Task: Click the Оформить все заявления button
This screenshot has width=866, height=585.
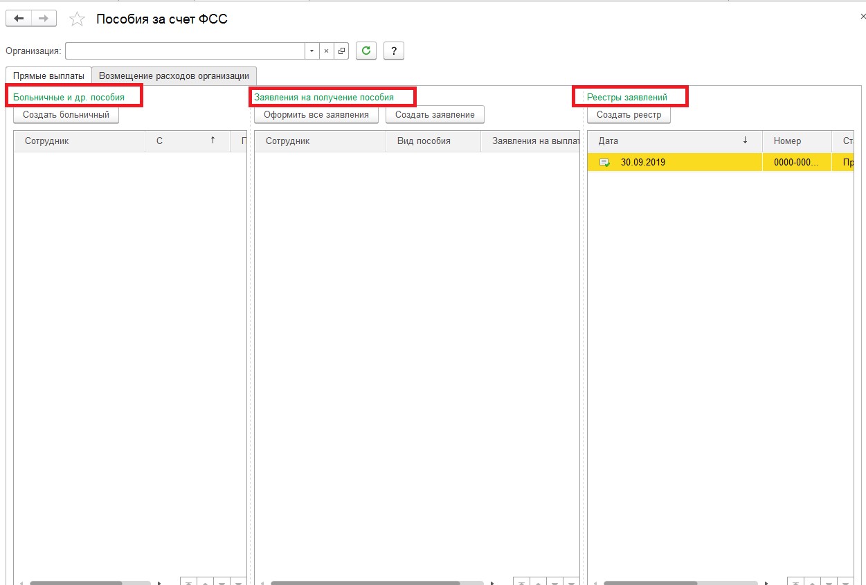Action: [x=316, y=115]
